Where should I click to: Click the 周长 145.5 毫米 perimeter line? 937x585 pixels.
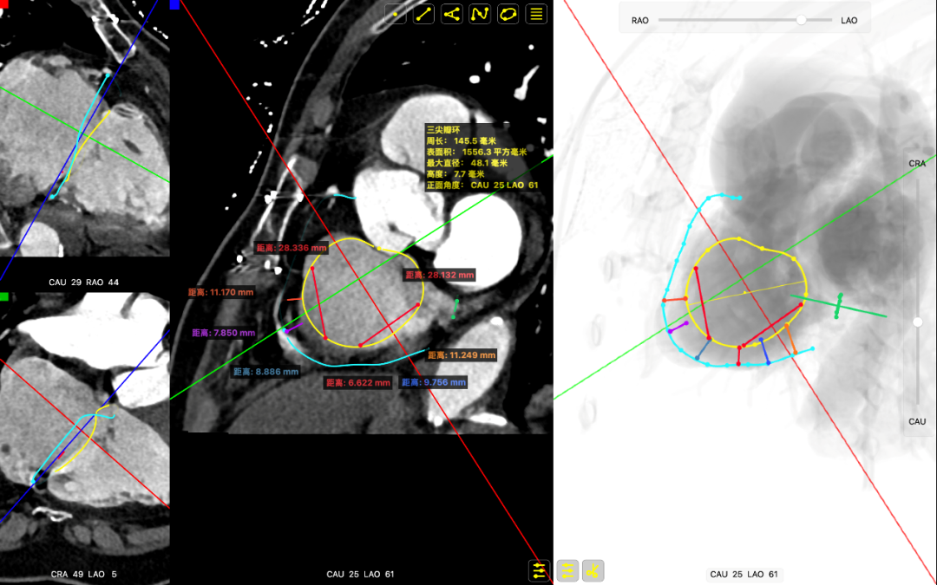click(x=462, y=141)
